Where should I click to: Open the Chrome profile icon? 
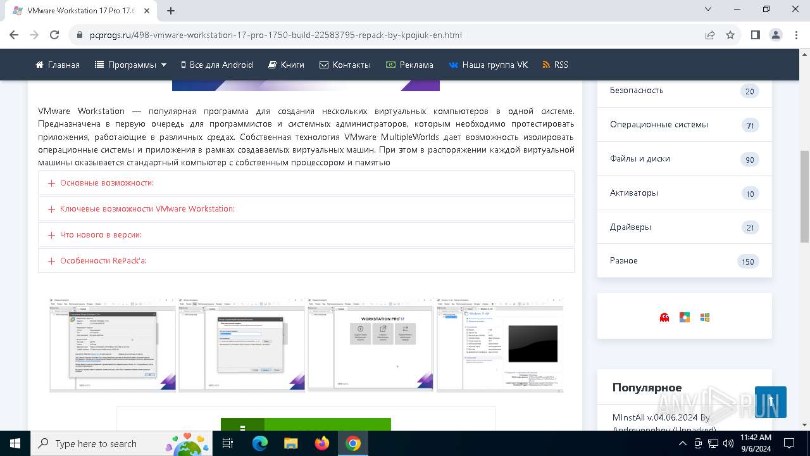(x=776, y=35)
